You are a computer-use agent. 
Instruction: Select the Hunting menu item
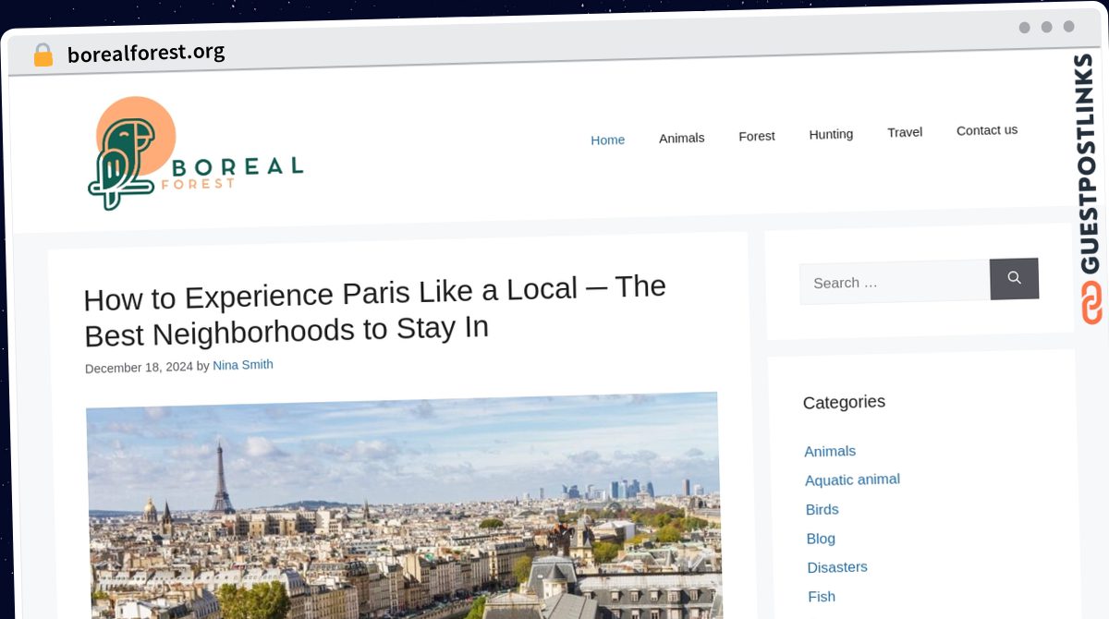(x=831, y=134)
